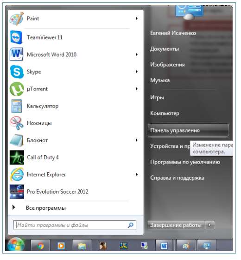
Task: Click Pro Evolution Soccer 2012 label
Action: (57, 192)
